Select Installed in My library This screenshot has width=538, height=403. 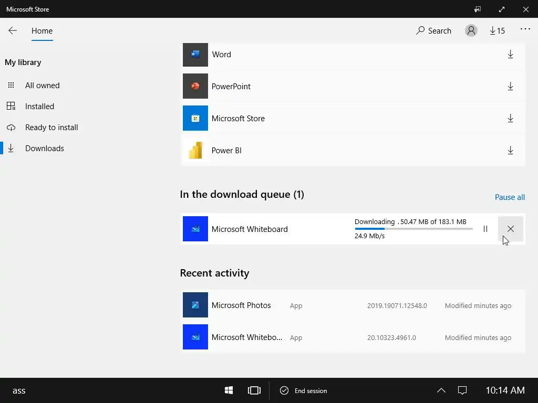(x=39, y=106)
